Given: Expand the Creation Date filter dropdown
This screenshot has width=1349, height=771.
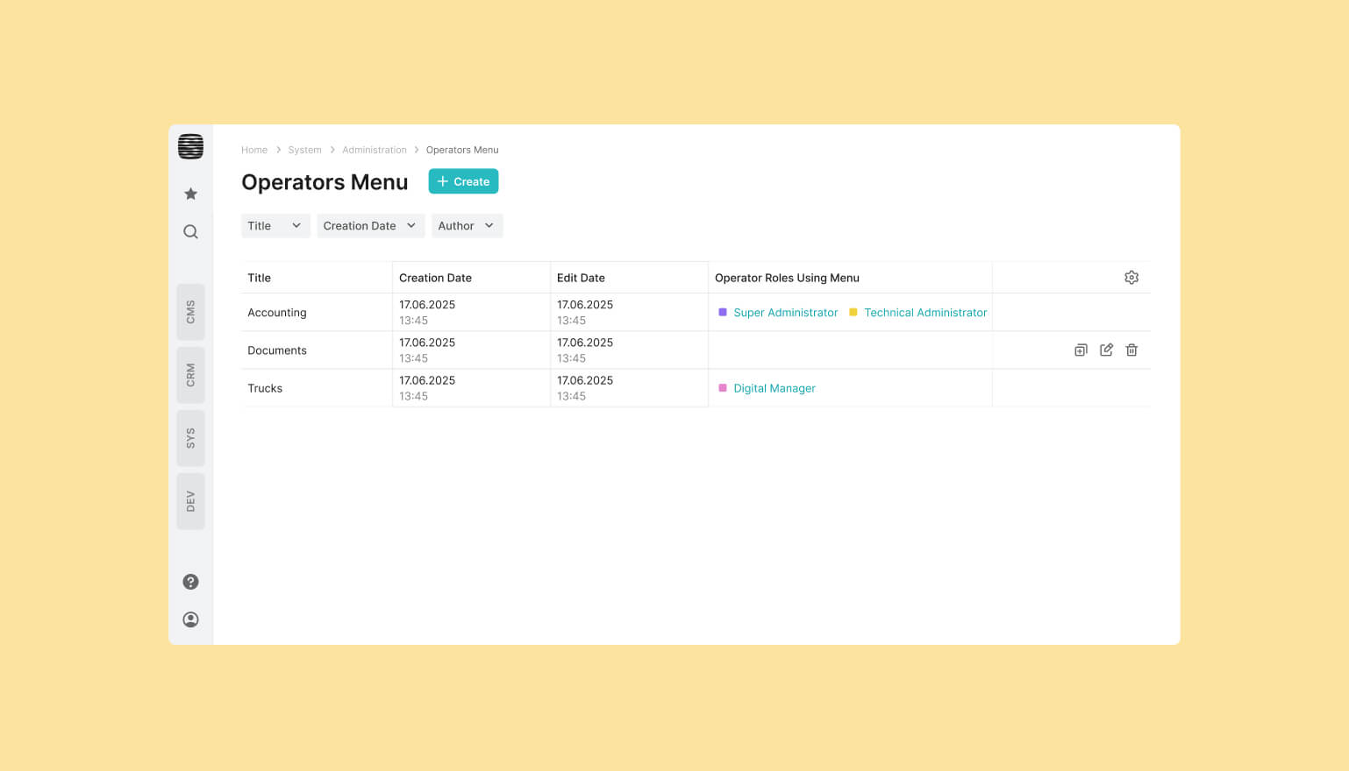Looking at the screenshot, I should pos(370,226).
